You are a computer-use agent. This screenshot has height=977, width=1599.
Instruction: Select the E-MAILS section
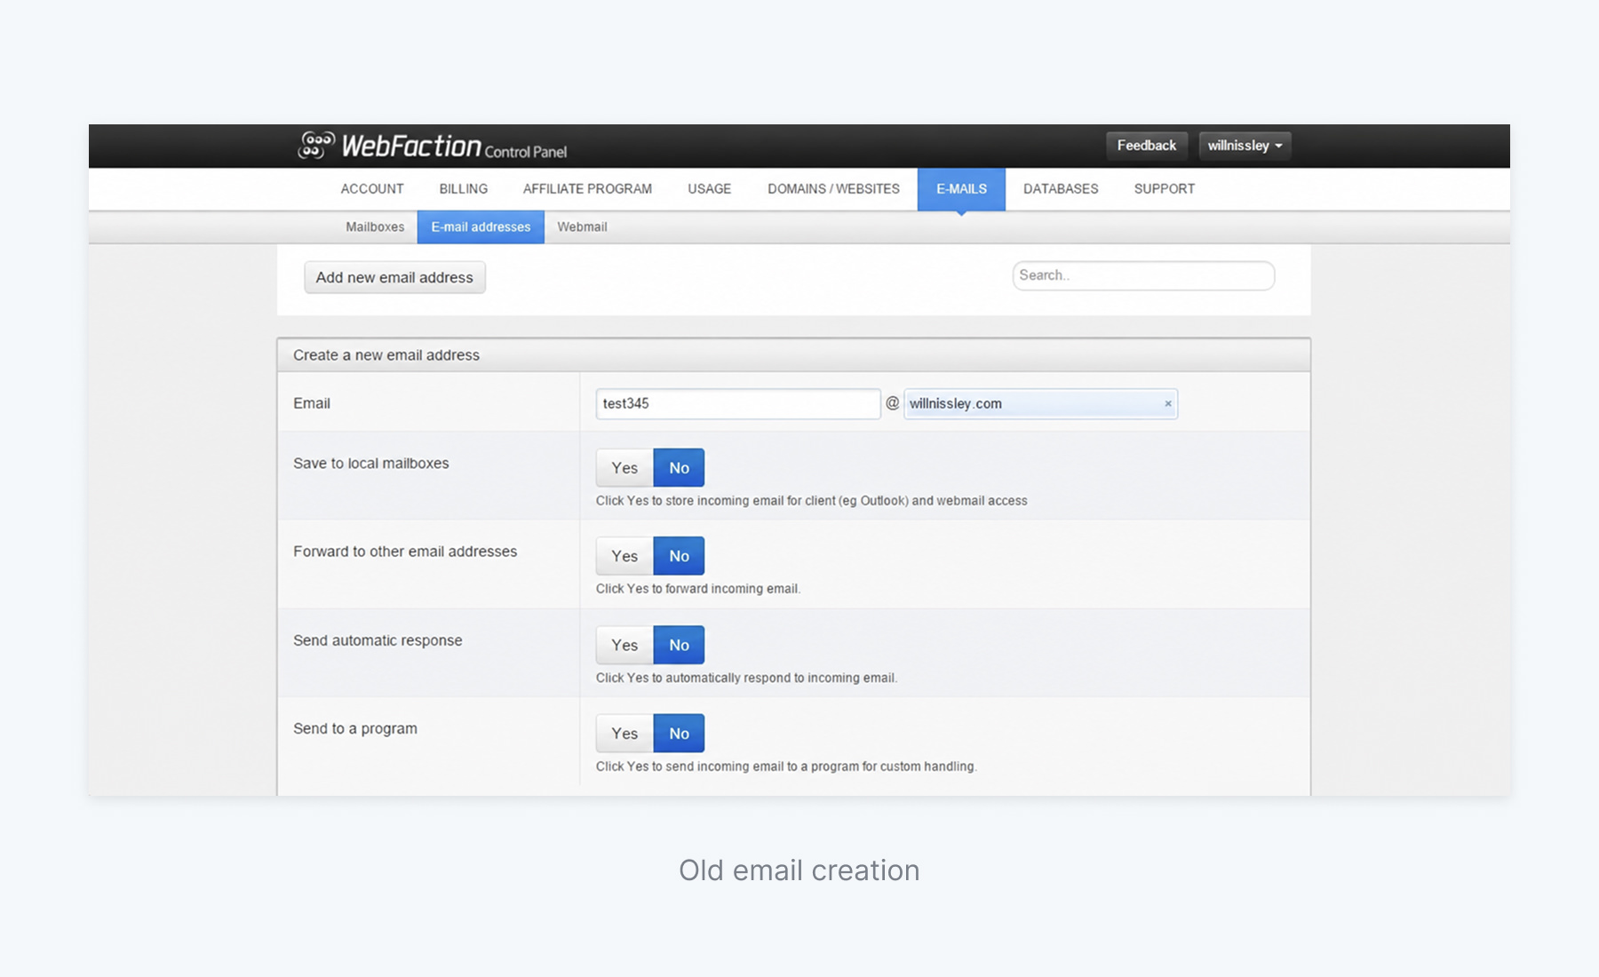coord(961,189)
